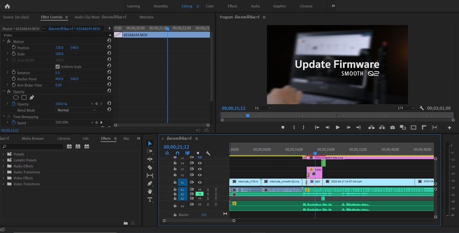Unmute audio track A2
The height and width of the screenshot is (233, 459).
200,194
